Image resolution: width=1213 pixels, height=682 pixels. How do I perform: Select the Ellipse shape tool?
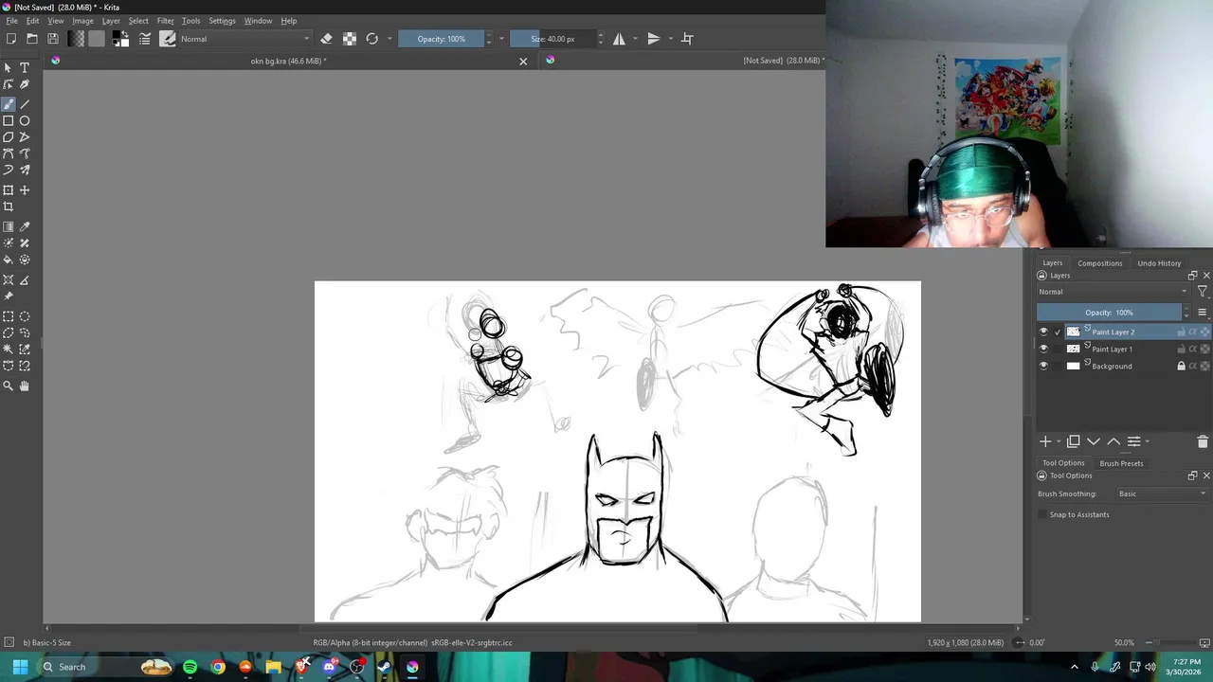pos(25,121)
